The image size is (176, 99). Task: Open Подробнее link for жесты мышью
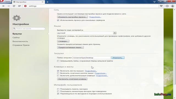[91, 71]
